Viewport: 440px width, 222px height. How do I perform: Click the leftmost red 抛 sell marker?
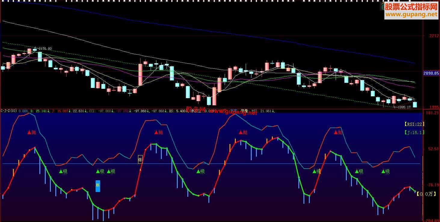coord(32,132)
